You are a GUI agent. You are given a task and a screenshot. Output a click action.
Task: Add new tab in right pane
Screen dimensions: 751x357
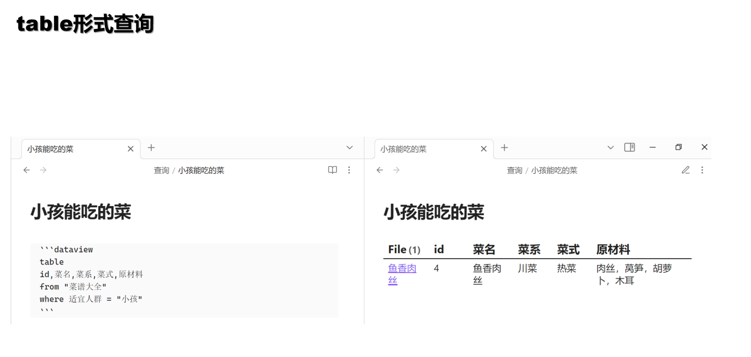point(504,148)
